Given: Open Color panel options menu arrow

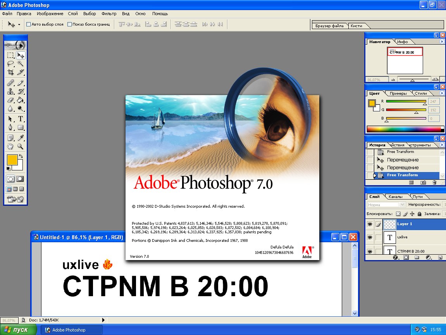Looking at the screenshot, I should (442, 93).
